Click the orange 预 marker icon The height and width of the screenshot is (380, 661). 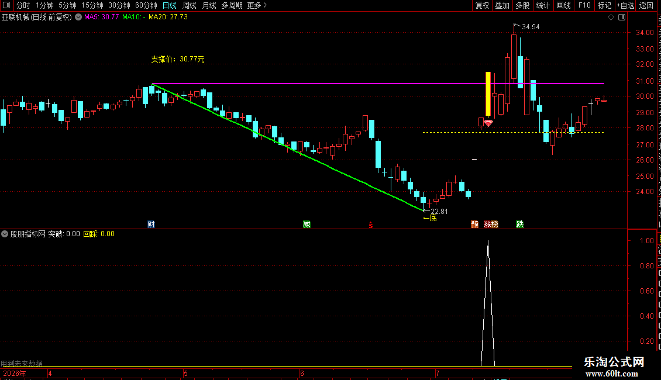tap(474, 224)
